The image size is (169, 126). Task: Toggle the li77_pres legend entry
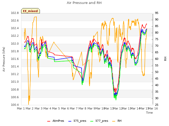pos(99,121)
